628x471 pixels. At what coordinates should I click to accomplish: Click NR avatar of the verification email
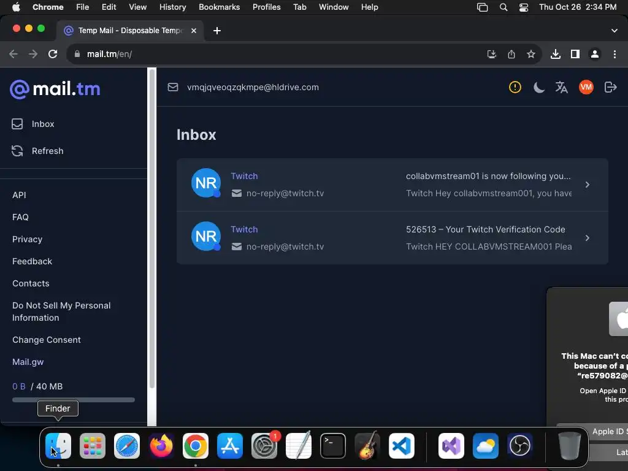(x=206, y=236)
